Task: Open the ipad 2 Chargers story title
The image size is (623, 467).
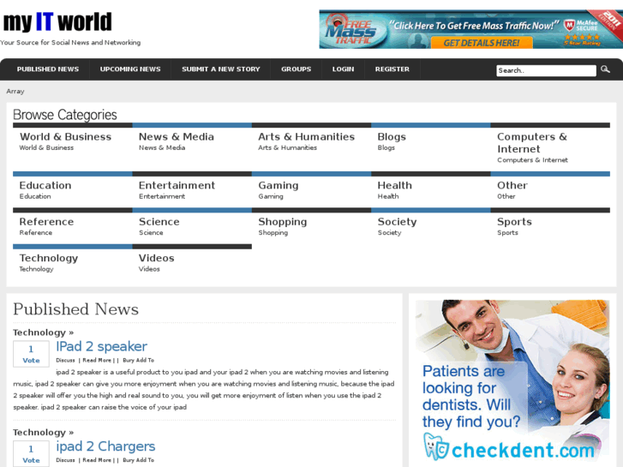Action: point(105,446)
